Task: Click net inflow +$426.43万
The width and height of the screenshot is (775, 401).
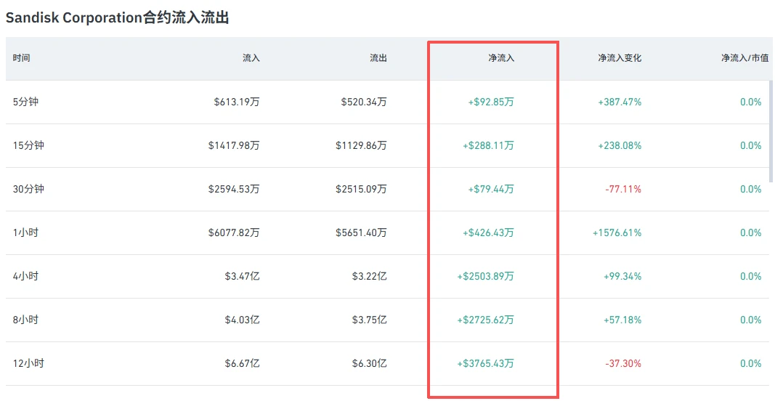Action: pos(488,232)
